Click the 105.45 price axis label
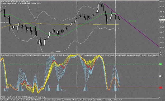 click(162, 17)
